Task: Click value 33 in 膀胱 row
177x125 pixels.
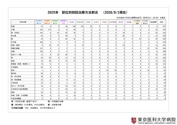Action: [107, 70]
